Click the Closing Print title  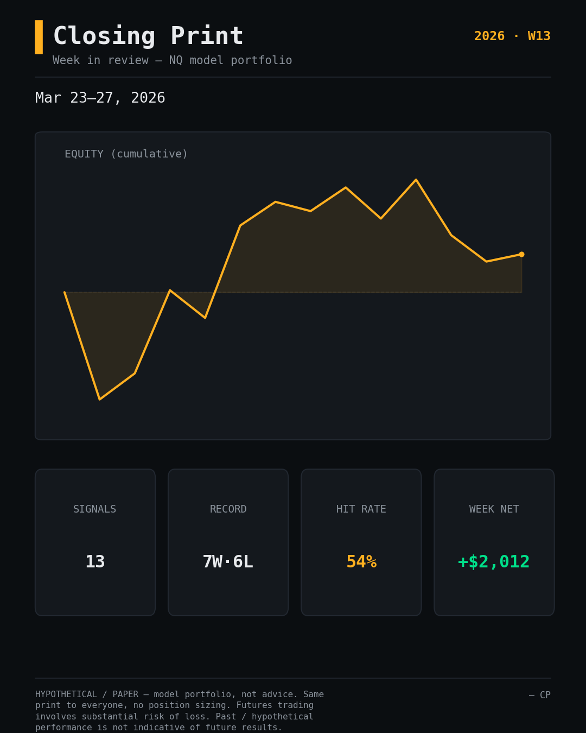pos(148,36)
